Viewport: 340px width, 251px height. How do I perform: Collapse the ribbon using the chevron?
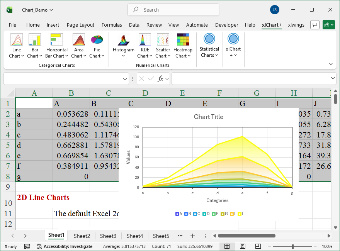point(331,64)
